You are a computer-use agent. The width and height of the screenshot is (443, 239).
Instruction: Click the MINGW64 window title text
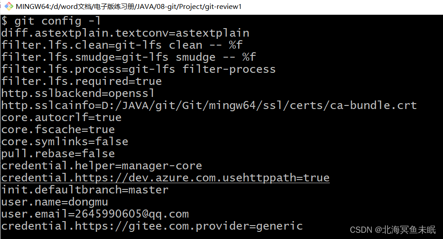click(x=129, y=7)
